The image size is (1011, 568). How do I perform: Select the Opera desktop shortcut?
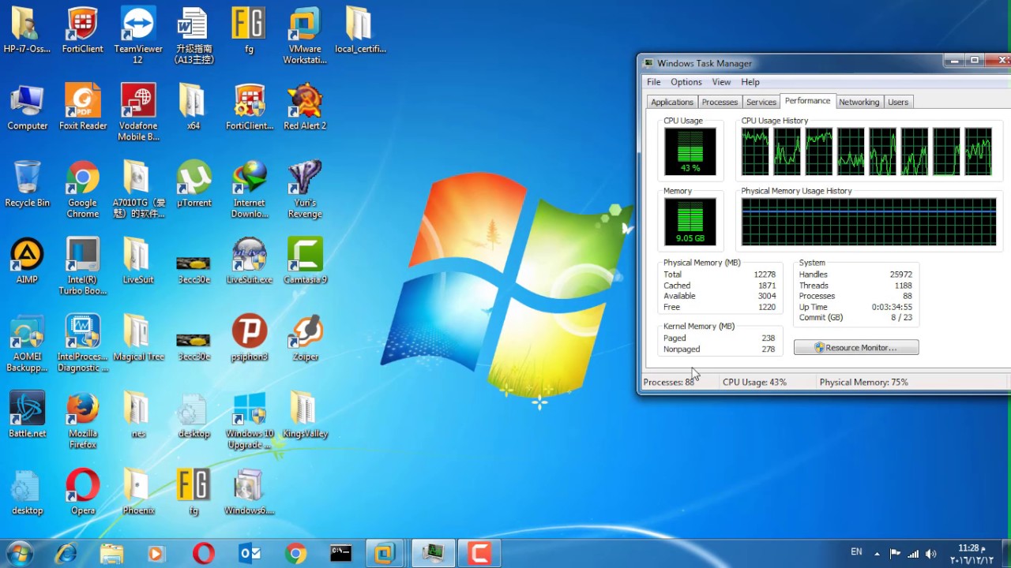(83, 492)
